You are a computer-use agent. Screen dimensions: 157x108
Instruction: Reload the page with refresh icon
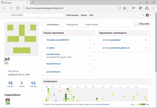18,8
